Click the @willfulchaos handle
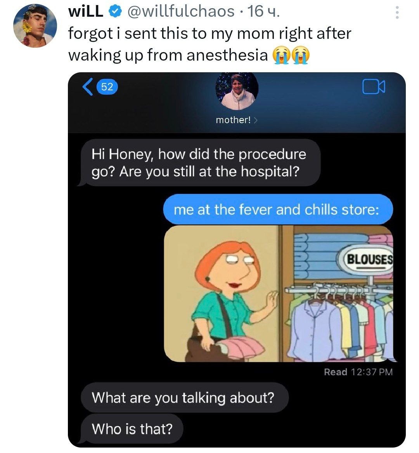 pos(180,12)
